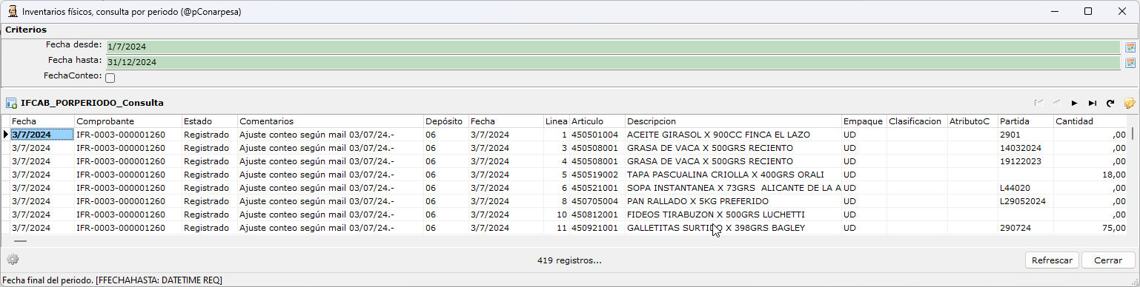Go to next record arrow

pos(1074,104)
